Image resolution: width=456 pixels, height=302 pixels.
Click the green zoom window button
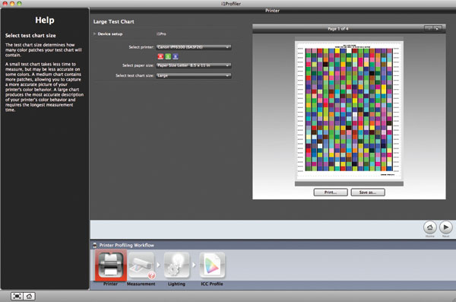pos(19,4)
